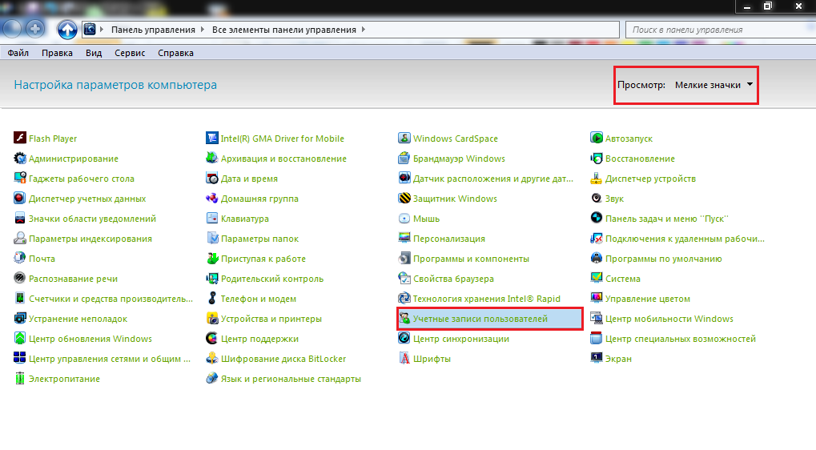Open the Intel(R) GMA Driver icon

pos(211,138)
